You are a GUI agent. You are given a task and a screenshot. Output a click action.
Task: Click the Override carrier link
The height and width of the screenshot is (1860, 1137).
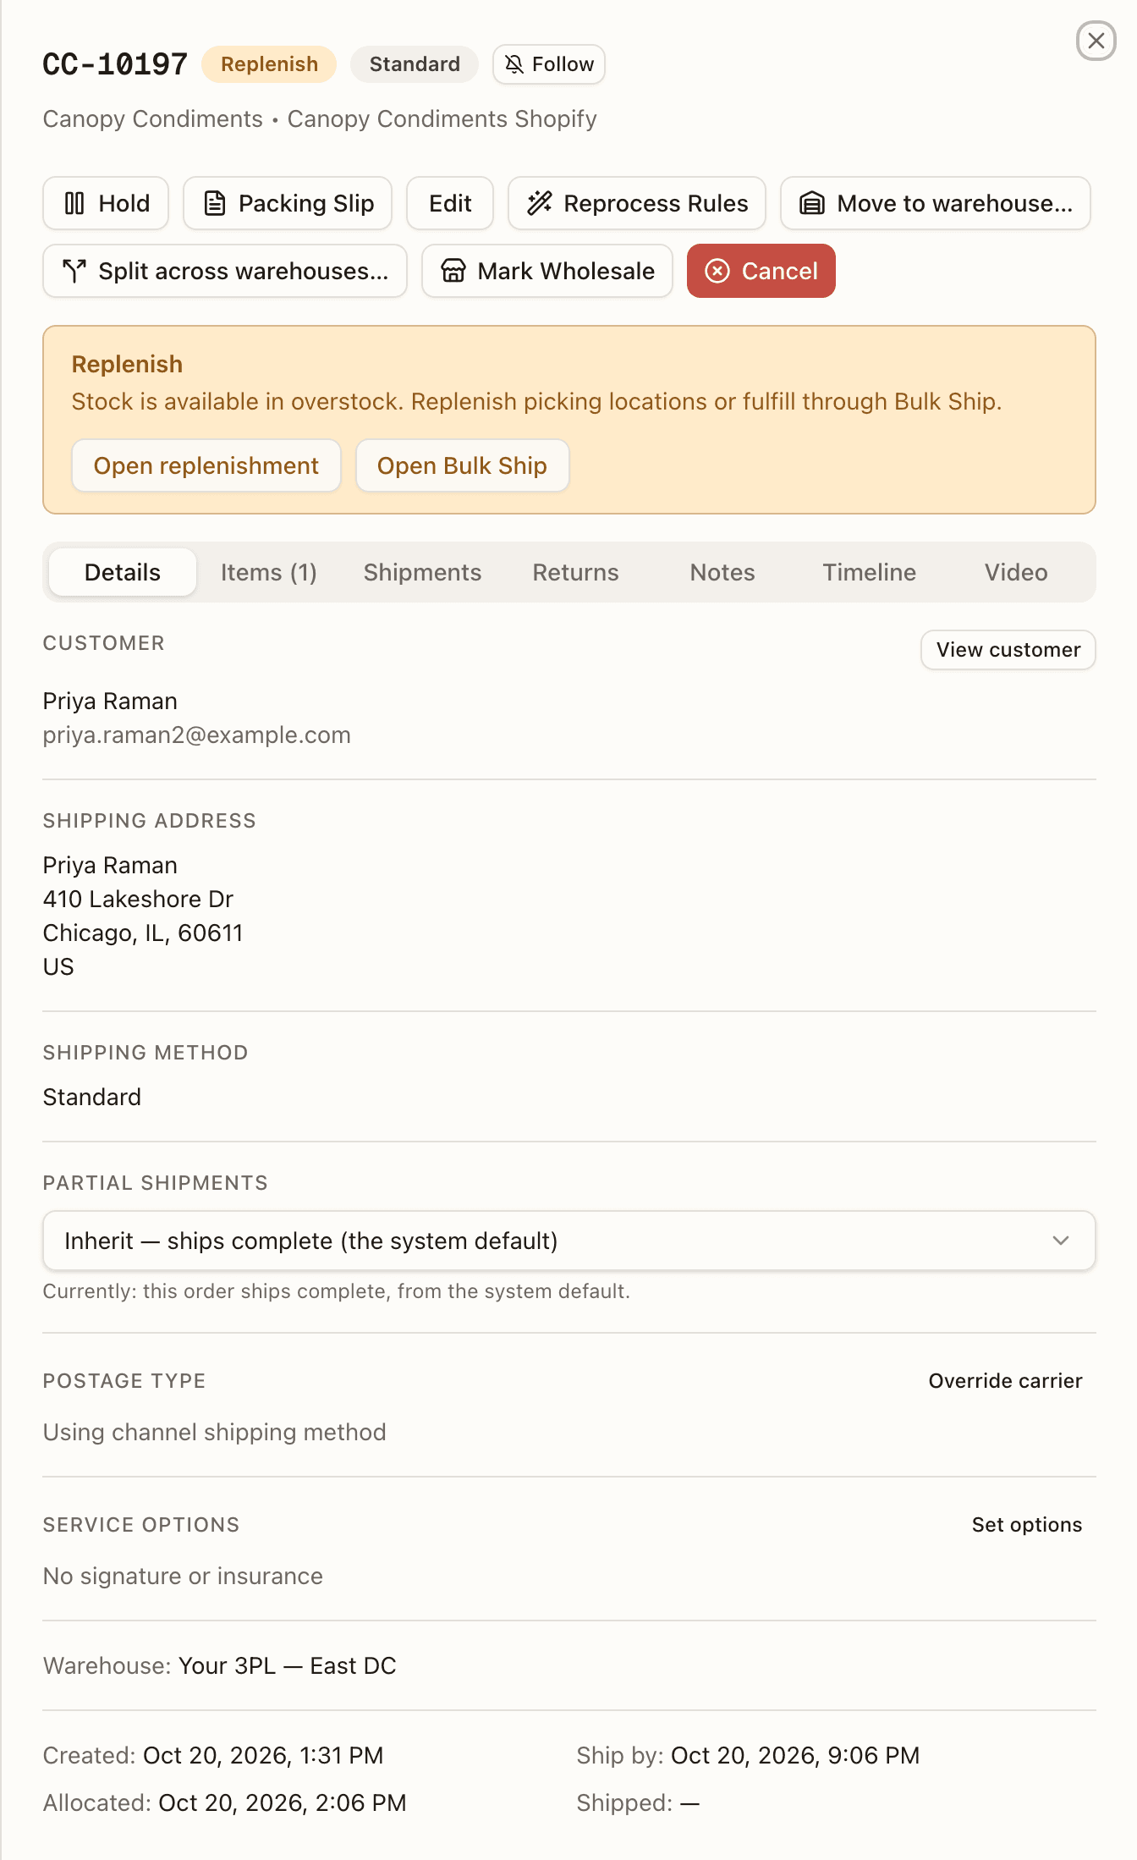(x=1006, y=1381)
